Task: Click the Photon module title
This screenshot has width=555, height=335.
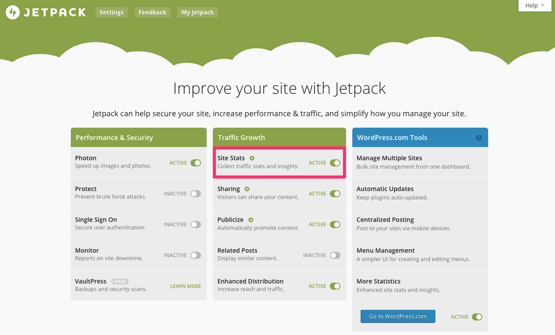Action: [x=86, y=158]
